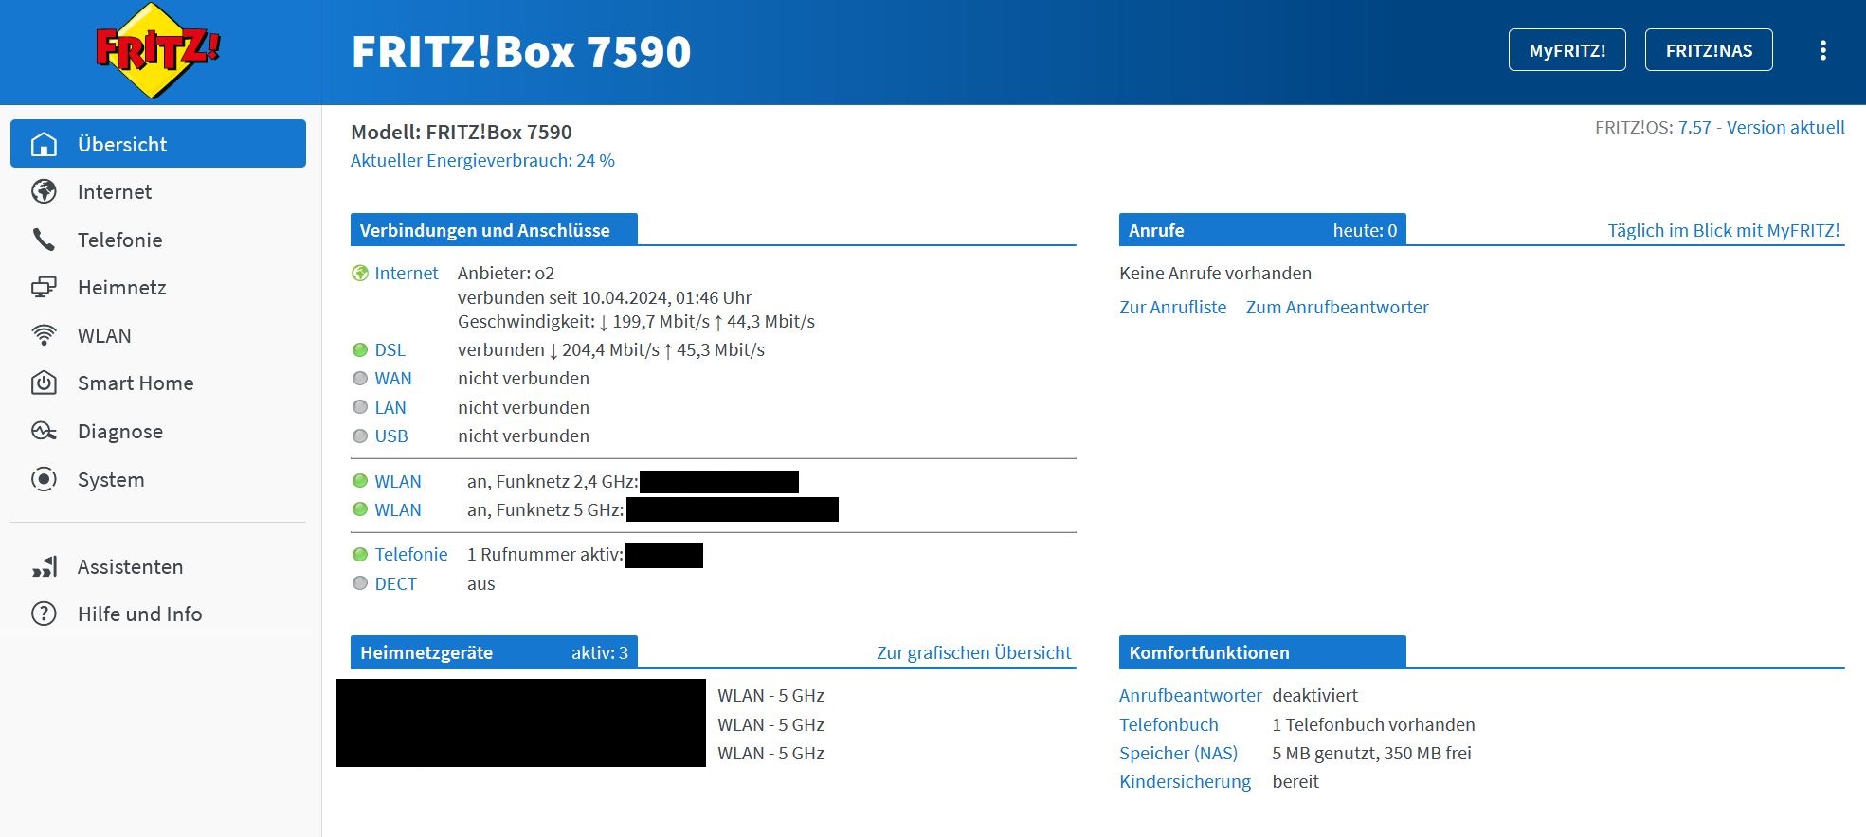The height and width of the screenshot is (837, 1866).
Task: Click the green Telefonie status indicator
Action: coord(360,555)
